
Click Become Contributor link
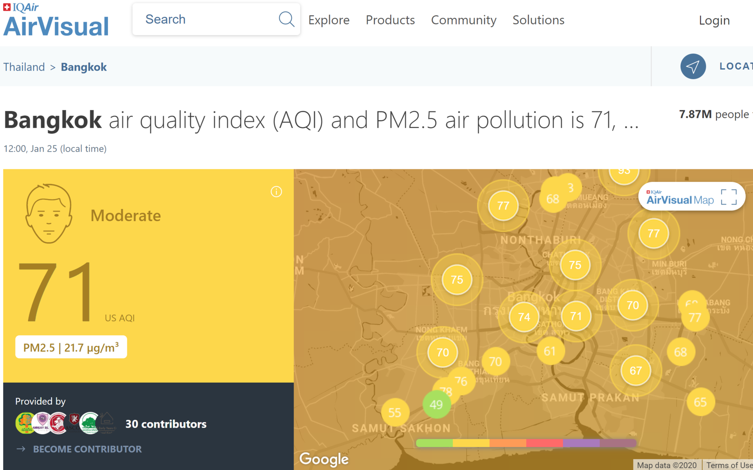tap(87, 449)
